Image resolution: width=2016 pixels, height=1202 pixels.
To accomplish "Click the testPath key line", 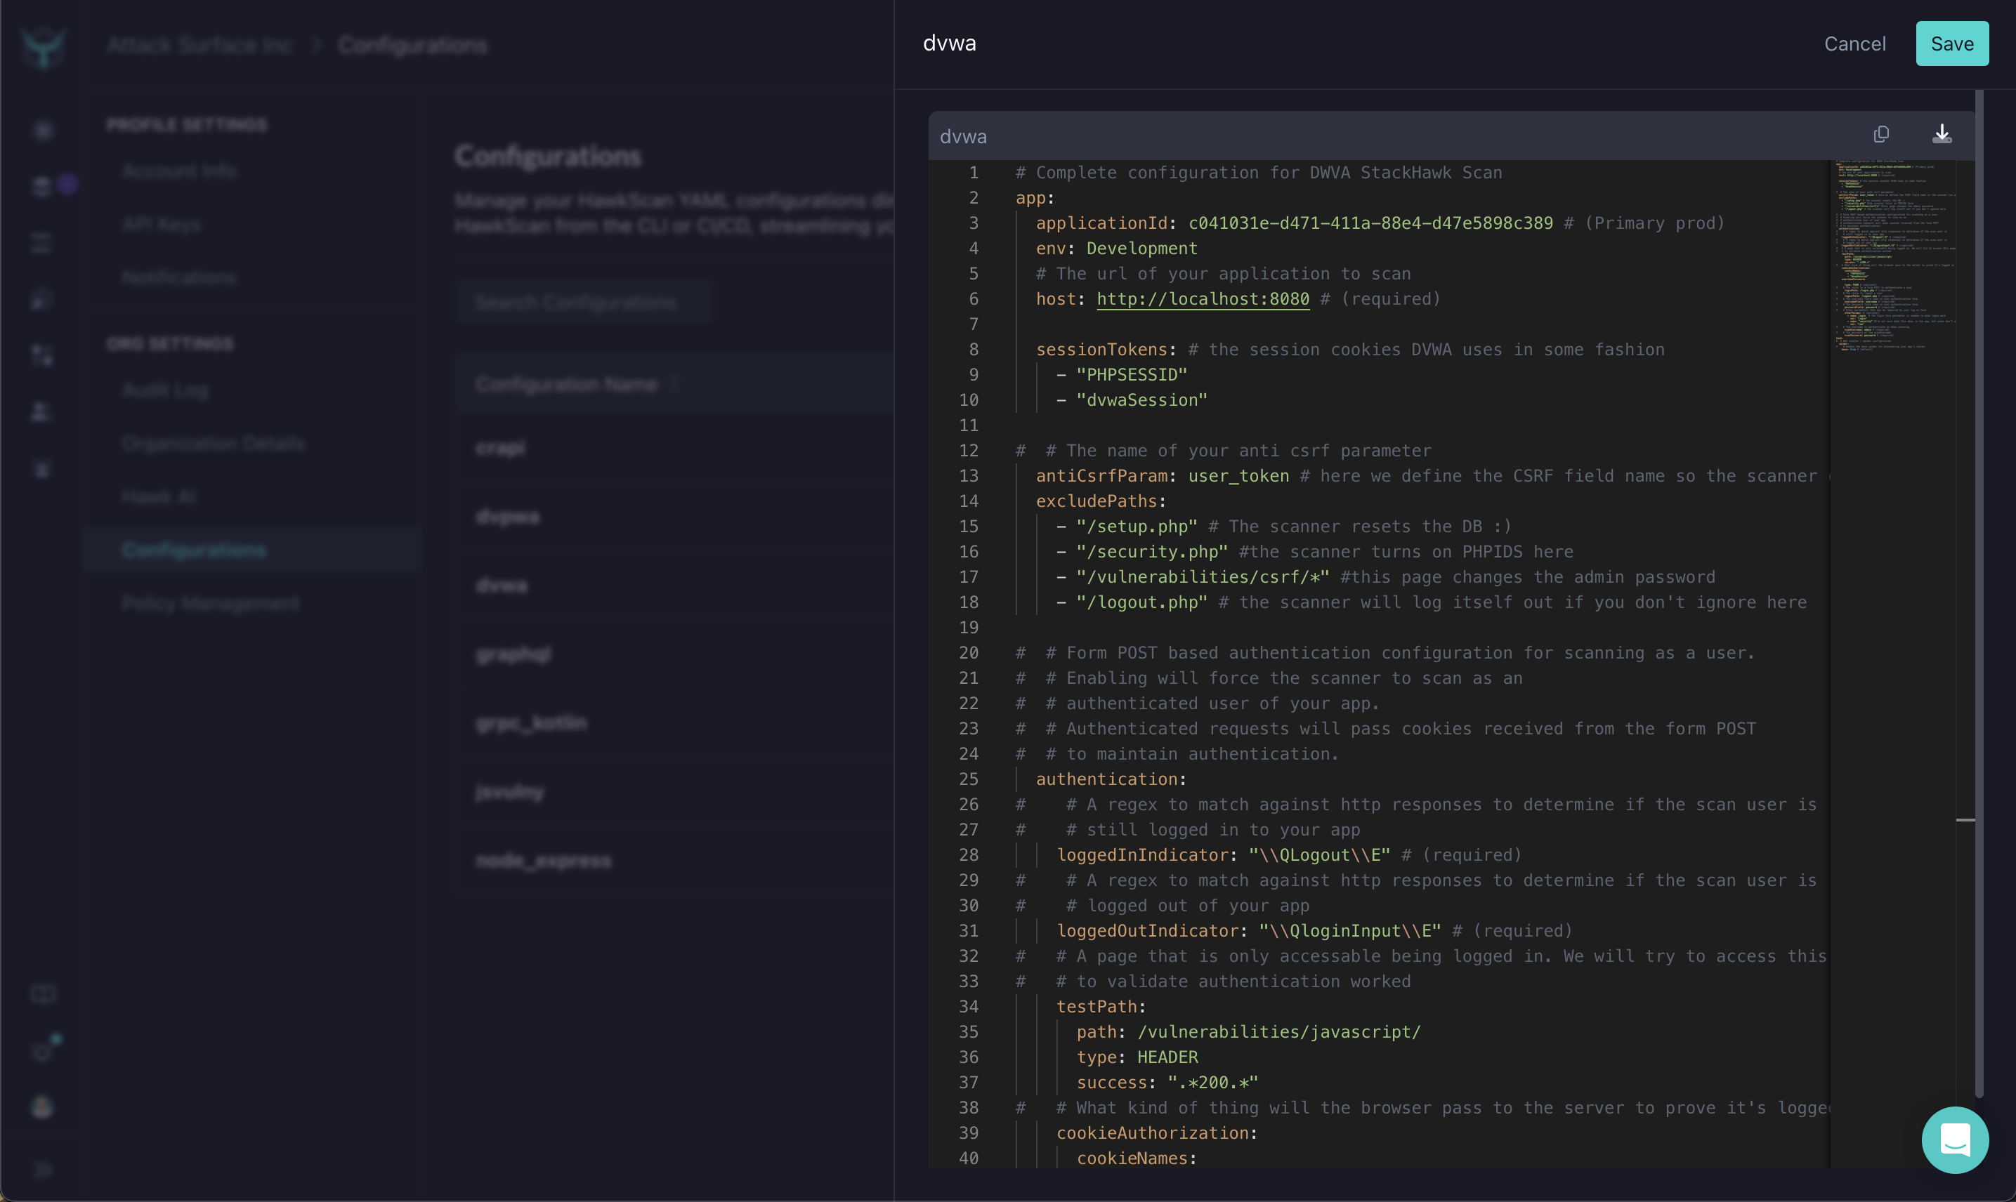I will pyautogui.click(x=1101, y=1007).
